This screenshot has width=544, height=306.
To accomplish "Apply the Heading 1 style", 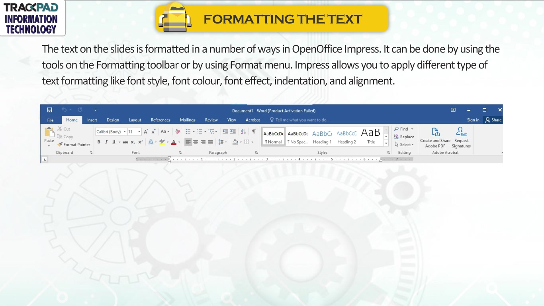I will [322, 136].
